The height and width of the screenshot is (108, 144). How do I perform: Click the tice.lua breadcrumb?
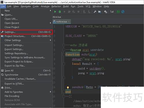tap(57, 17)
